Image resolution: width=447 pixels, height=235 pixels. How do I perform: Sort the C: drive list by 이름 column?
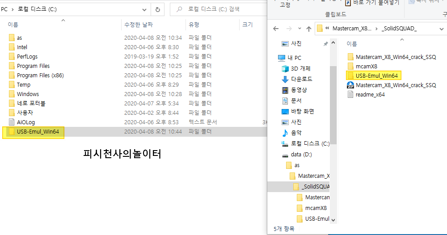(13, 25)
